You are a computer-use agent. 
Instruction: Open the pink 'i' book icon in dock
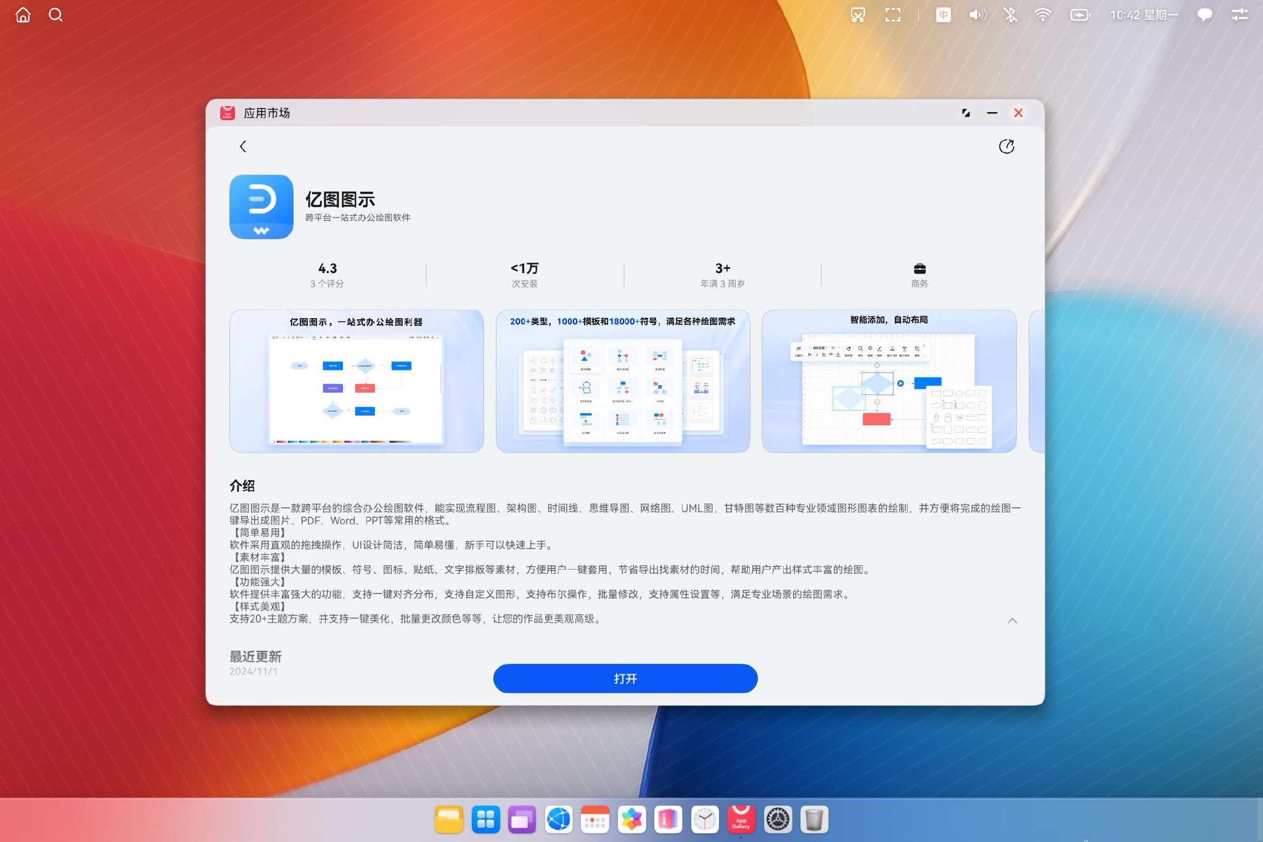668,820
